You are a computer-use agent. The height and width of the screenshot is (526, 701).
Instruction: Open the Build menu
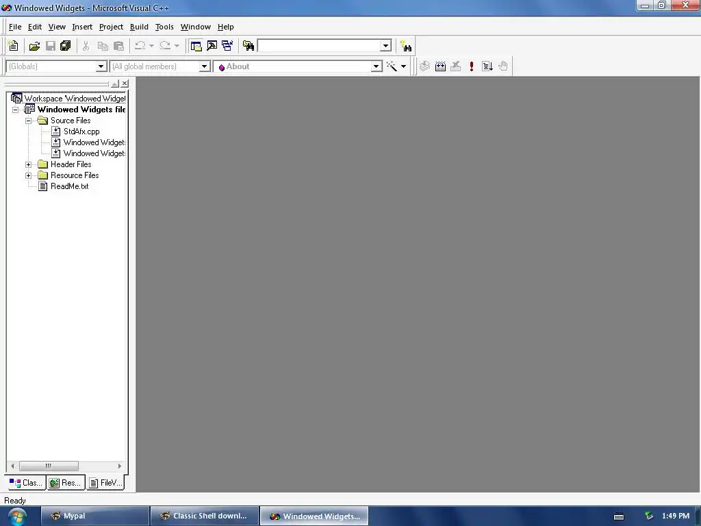[x=139, y=27]
